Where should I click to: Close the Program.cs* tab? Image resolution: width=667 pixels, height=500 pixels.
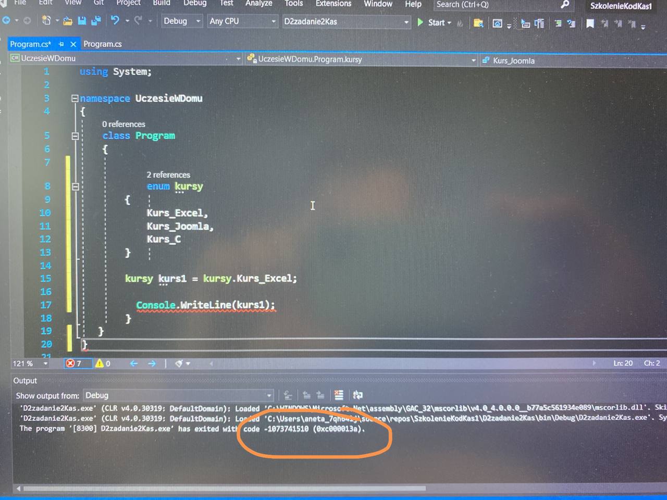click(73, 44)
